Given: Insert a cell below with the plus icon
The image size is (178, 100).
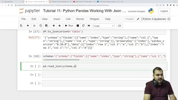Looking at the screenshot, I should pos(28,26).
